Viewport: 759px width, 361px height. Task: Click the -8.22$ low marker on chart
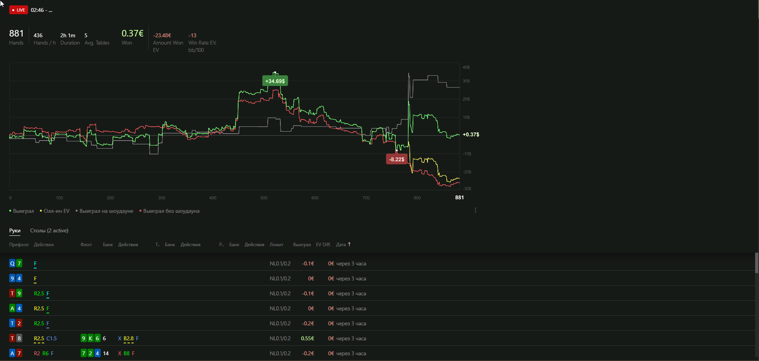(x=397, y=159)
